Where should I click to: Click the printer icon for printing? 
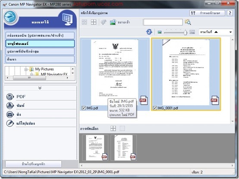[10, 105]
